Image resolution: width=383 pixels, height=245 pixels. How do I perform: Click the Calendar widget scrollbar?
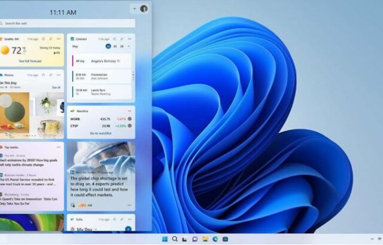133,76
